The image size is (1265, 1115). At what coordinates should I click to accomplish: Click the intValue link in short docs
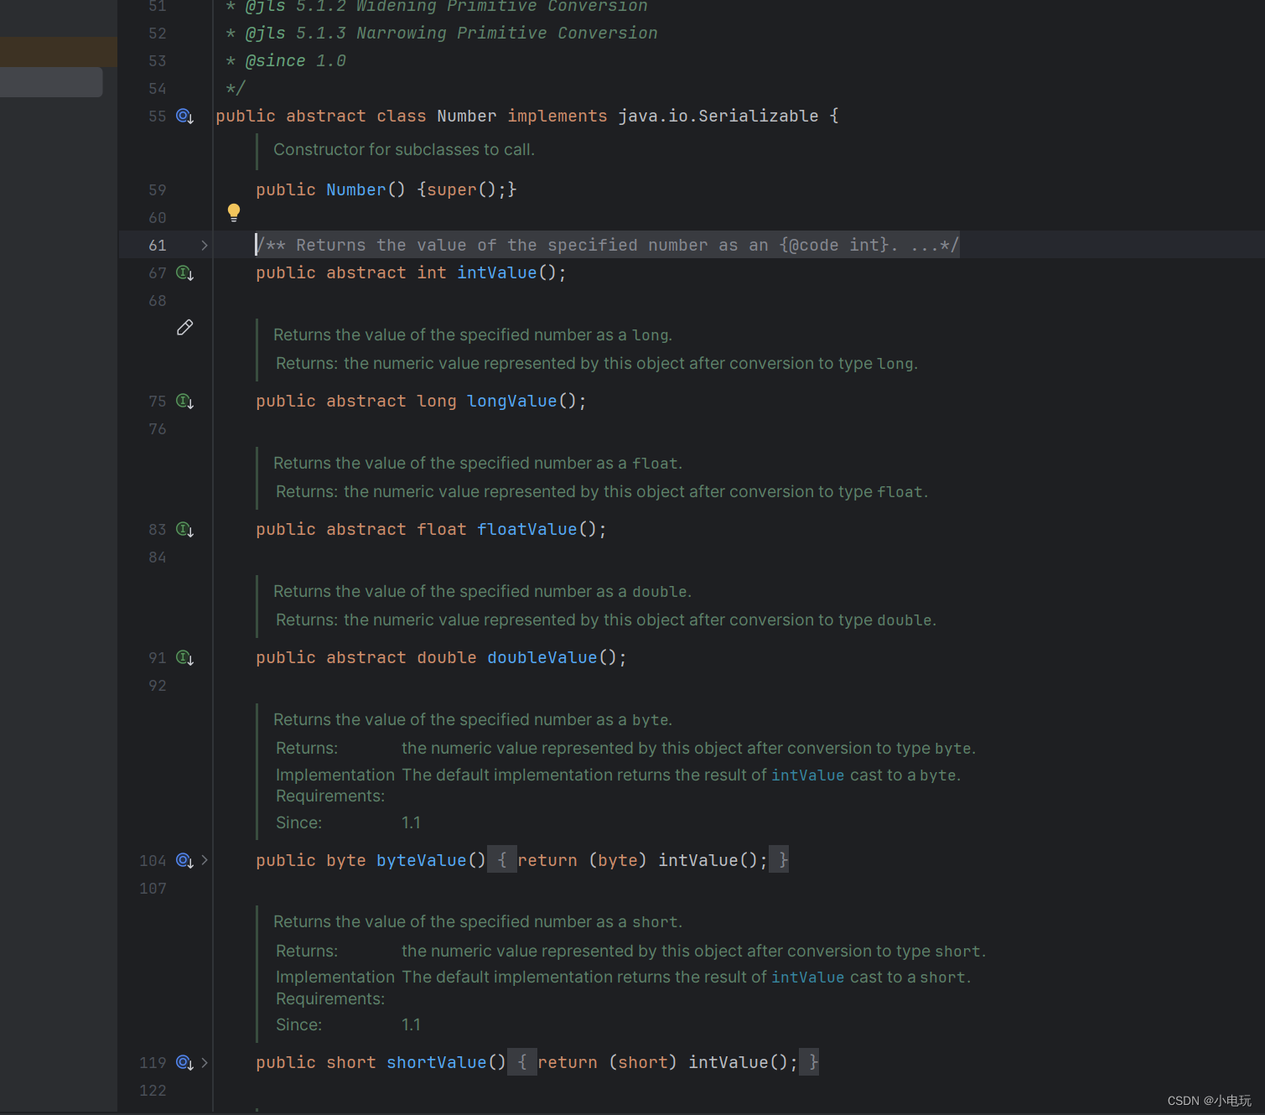[x=807, y=978]
